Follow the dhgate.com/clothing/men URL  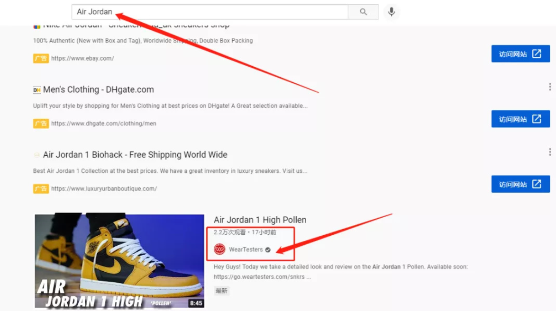click(103, 124)
